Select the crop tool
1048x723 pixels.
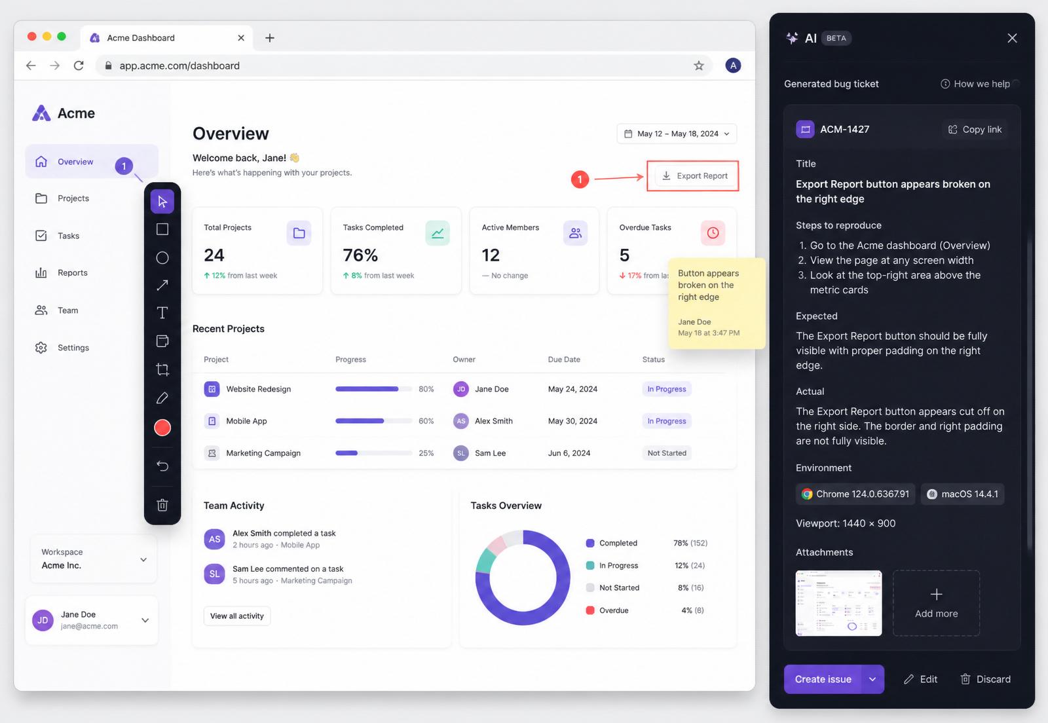(162, 369)
